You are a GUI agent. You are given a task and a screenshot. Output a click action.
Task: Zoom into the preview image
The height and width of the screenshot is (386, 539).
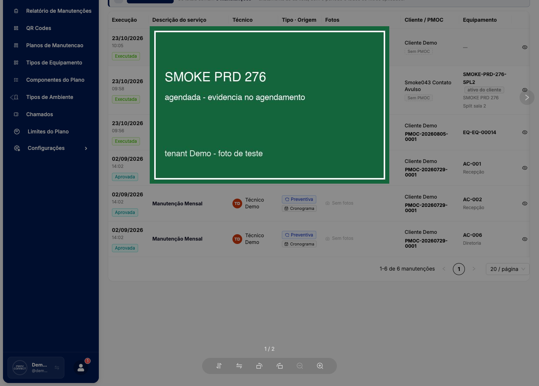pyautogui.click(x=320, y=366)
